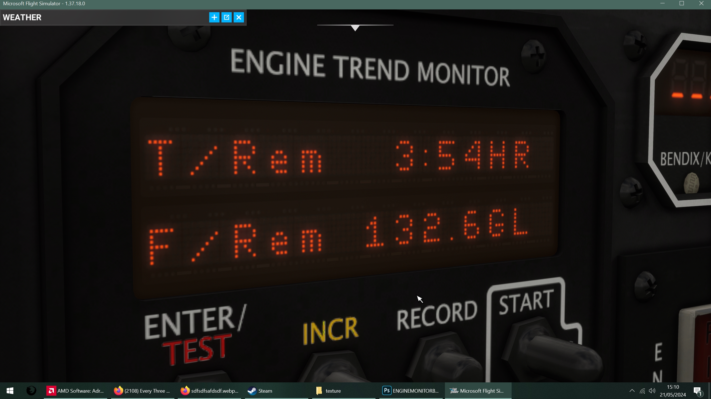Open the texture folder window

click(x=344, y=391)
